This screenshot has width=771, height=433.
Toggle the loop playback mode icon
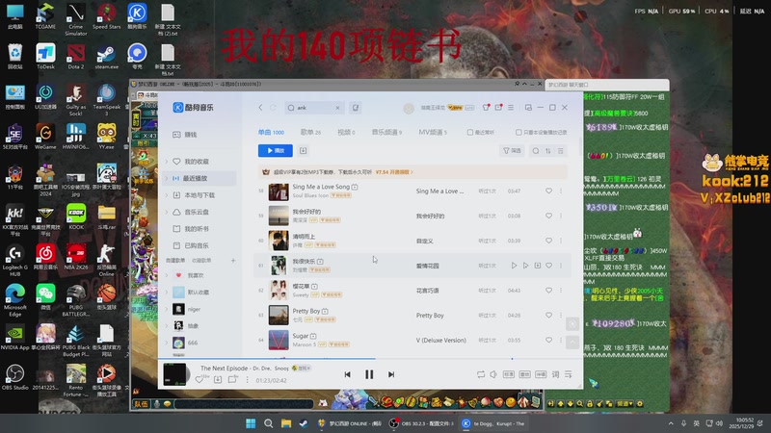click(480, 374)
